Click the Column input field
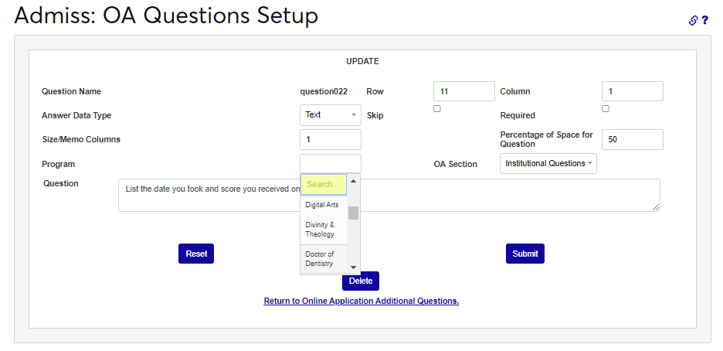Viewport: 723px width, 351px height. click(633, 91)
